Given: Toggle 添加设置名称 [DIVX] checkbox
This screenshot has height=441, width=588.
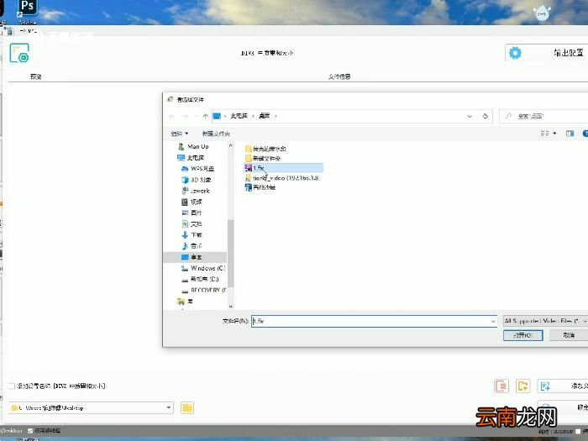Looking at the screenshot, I should [12, 386].
